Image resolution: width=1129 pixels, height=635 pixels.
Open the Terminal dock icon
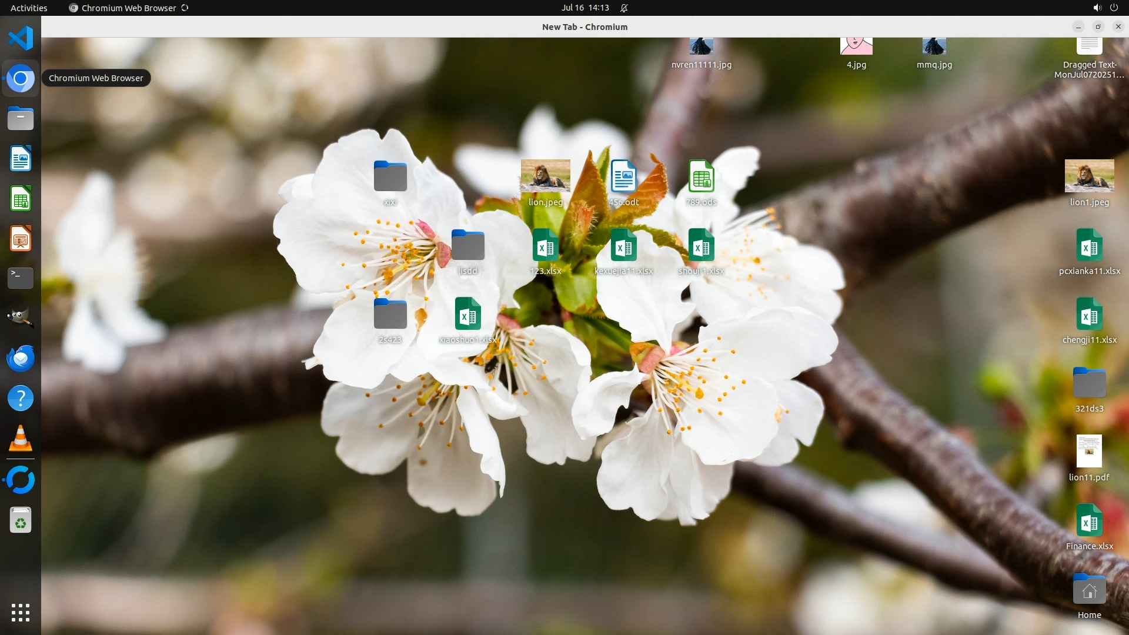click(21, 278)
